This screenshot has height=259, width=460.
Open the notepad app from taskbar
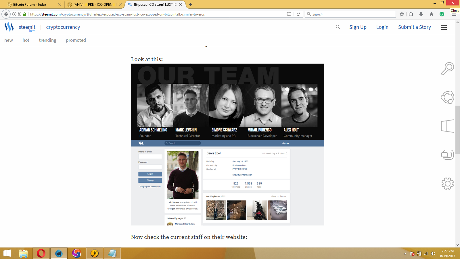(x=112, y=253)
